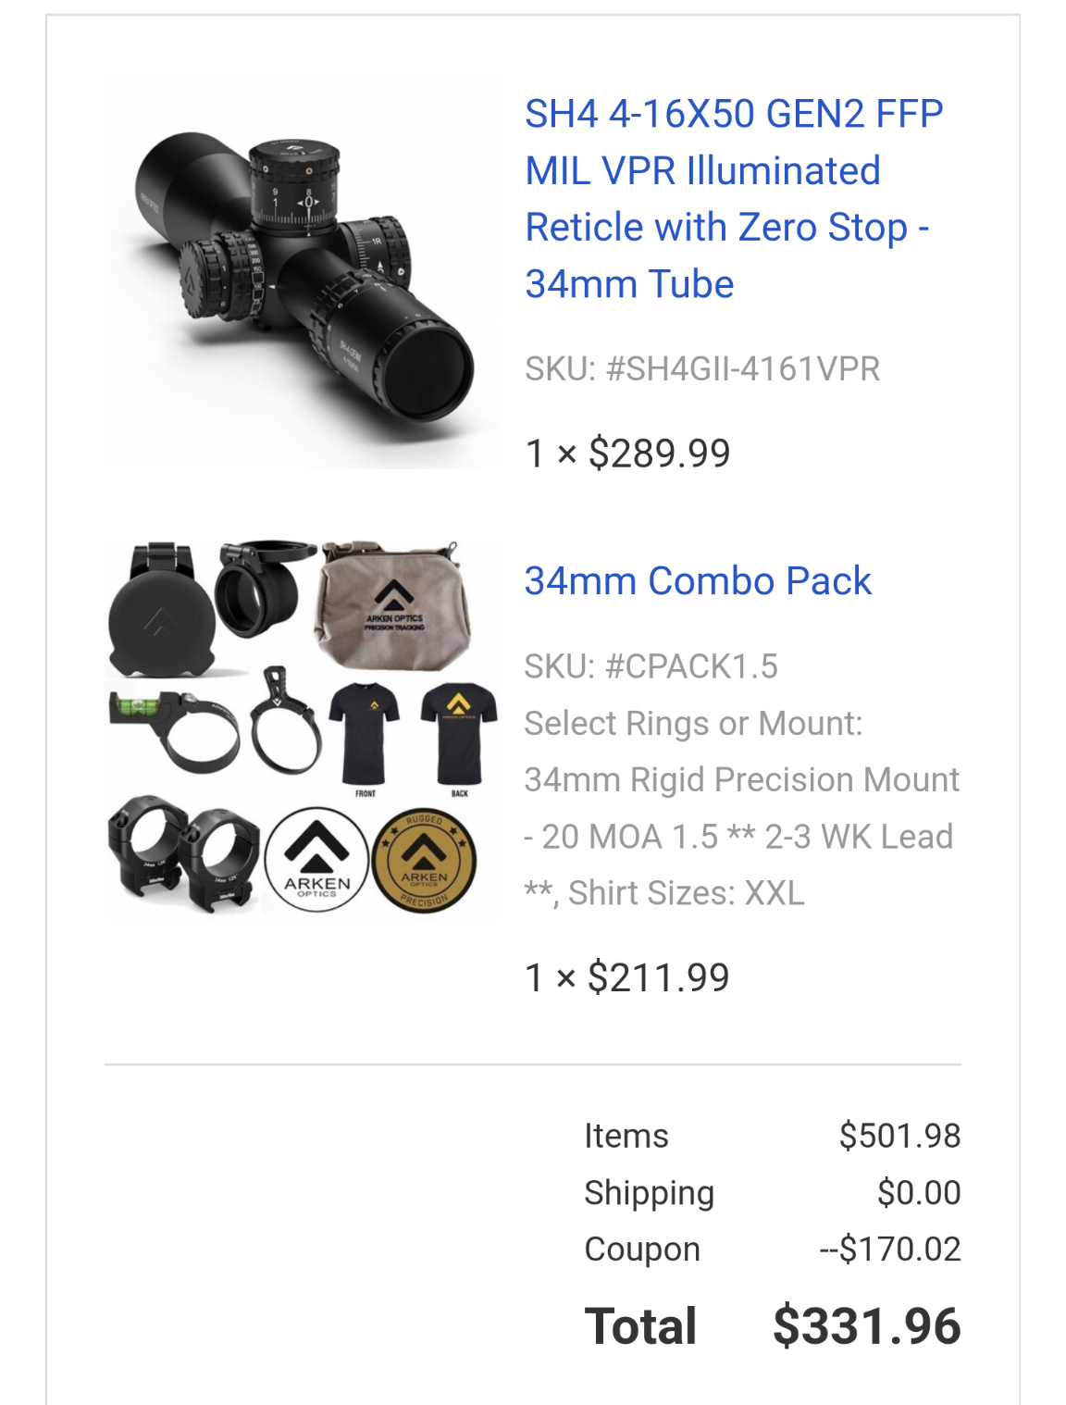Click the combo pack price 1 × $211.99
The width and height of the screenshot is (1066, 1405).
627,977
